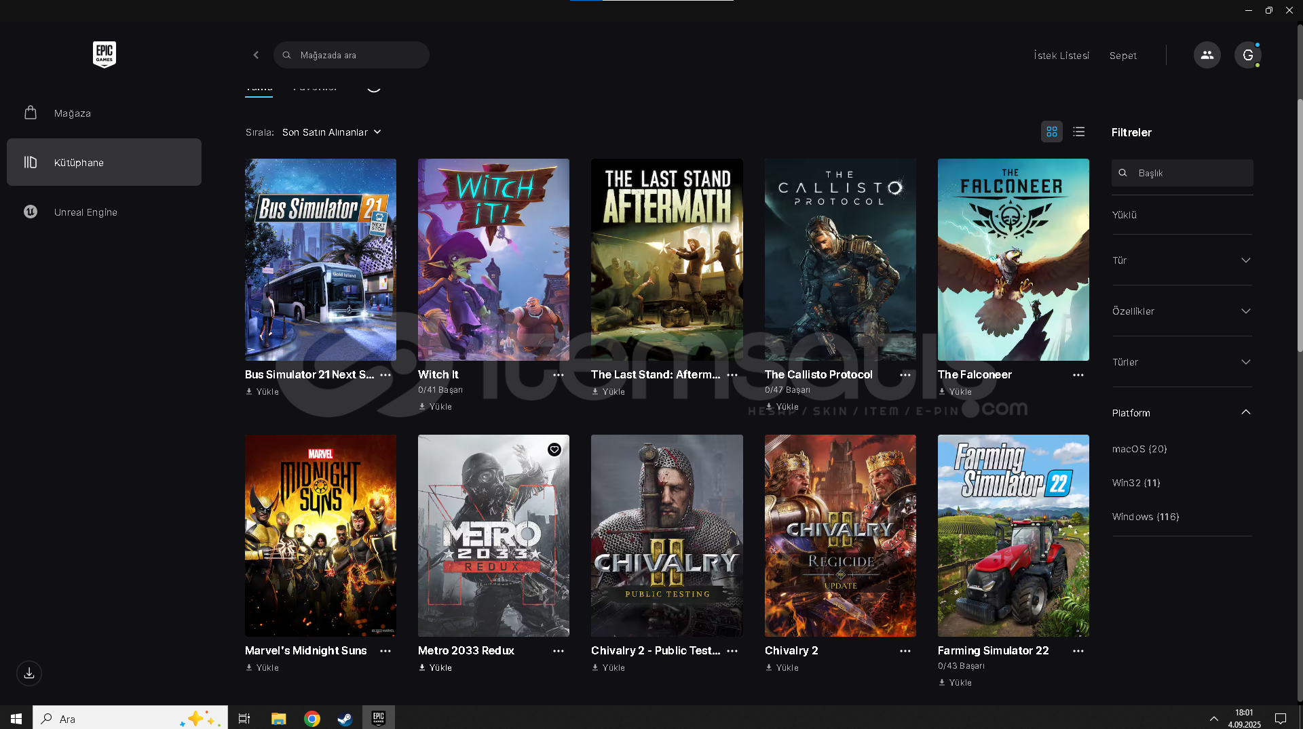Click the vertical scrollbar on the right

1300,224
